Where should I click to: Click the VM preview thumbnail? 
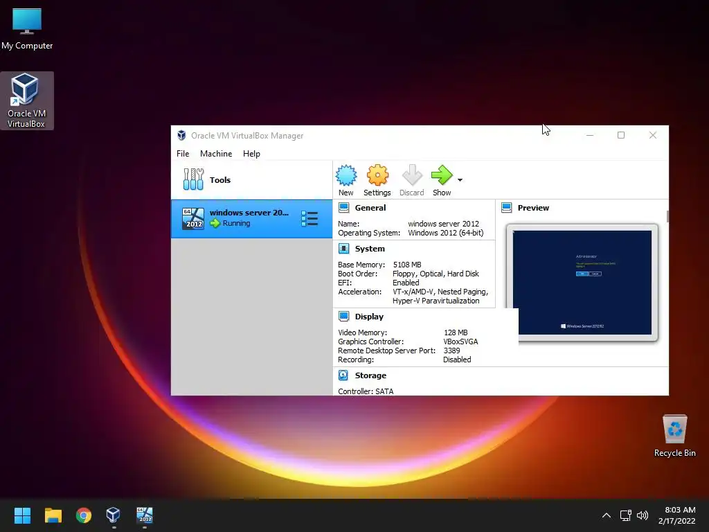[x=582, y=283]
